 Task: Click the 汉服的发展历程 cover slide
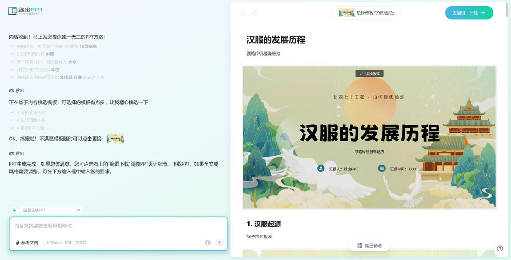pos(369,138)
